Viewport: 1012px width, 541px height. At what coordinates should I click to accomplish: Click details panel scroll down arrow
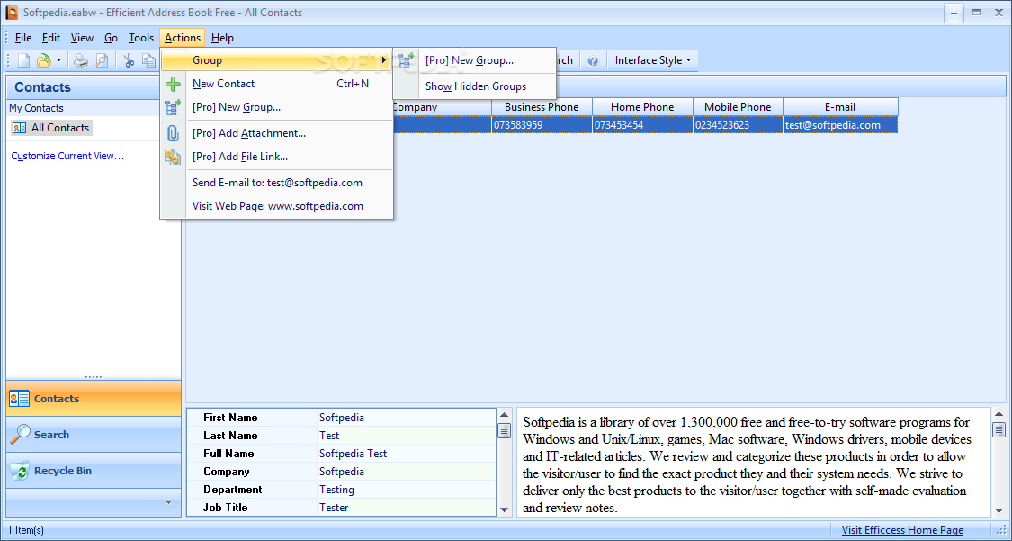pos(505,509)
